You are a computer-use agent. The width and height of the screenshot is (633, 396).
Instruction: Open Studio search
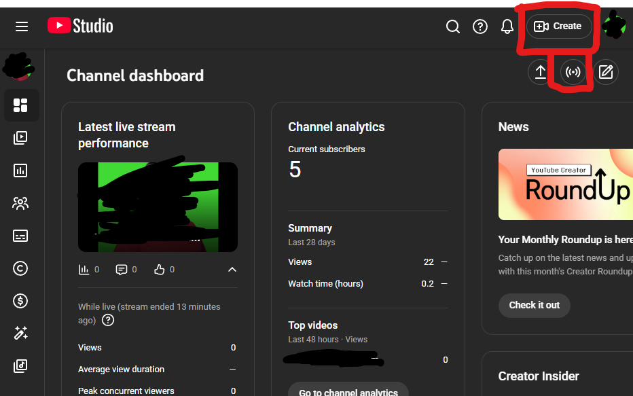coord(453,26)
